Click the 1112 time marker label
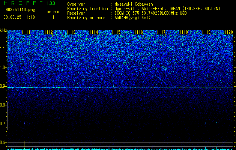 [49, 32]
